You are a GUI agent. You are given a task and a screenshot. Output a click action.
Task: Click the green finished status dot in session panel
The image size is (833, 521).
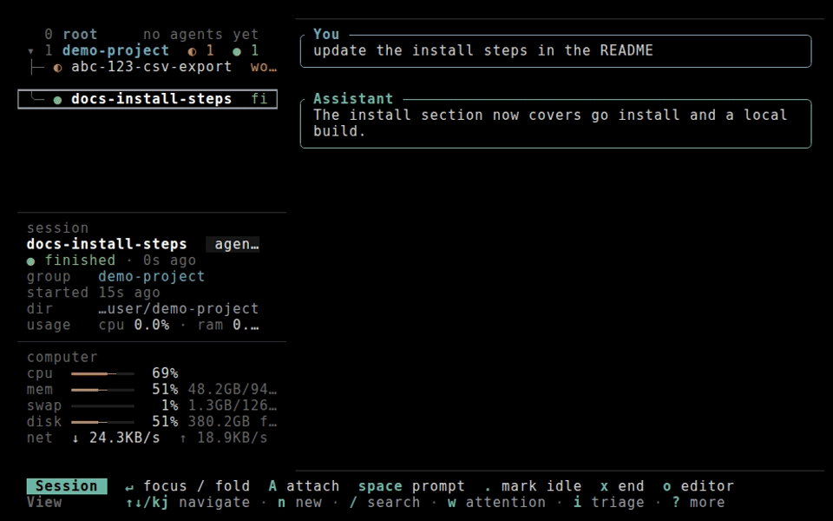[31, 261]
